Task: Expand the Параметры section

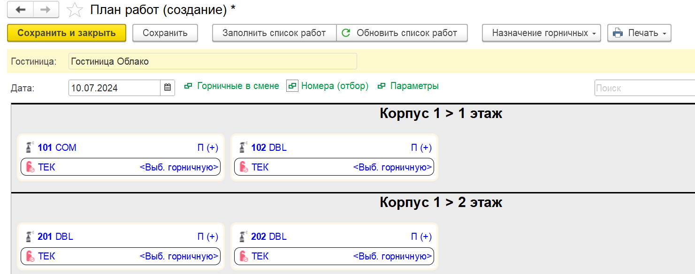Action: [408, 86]
